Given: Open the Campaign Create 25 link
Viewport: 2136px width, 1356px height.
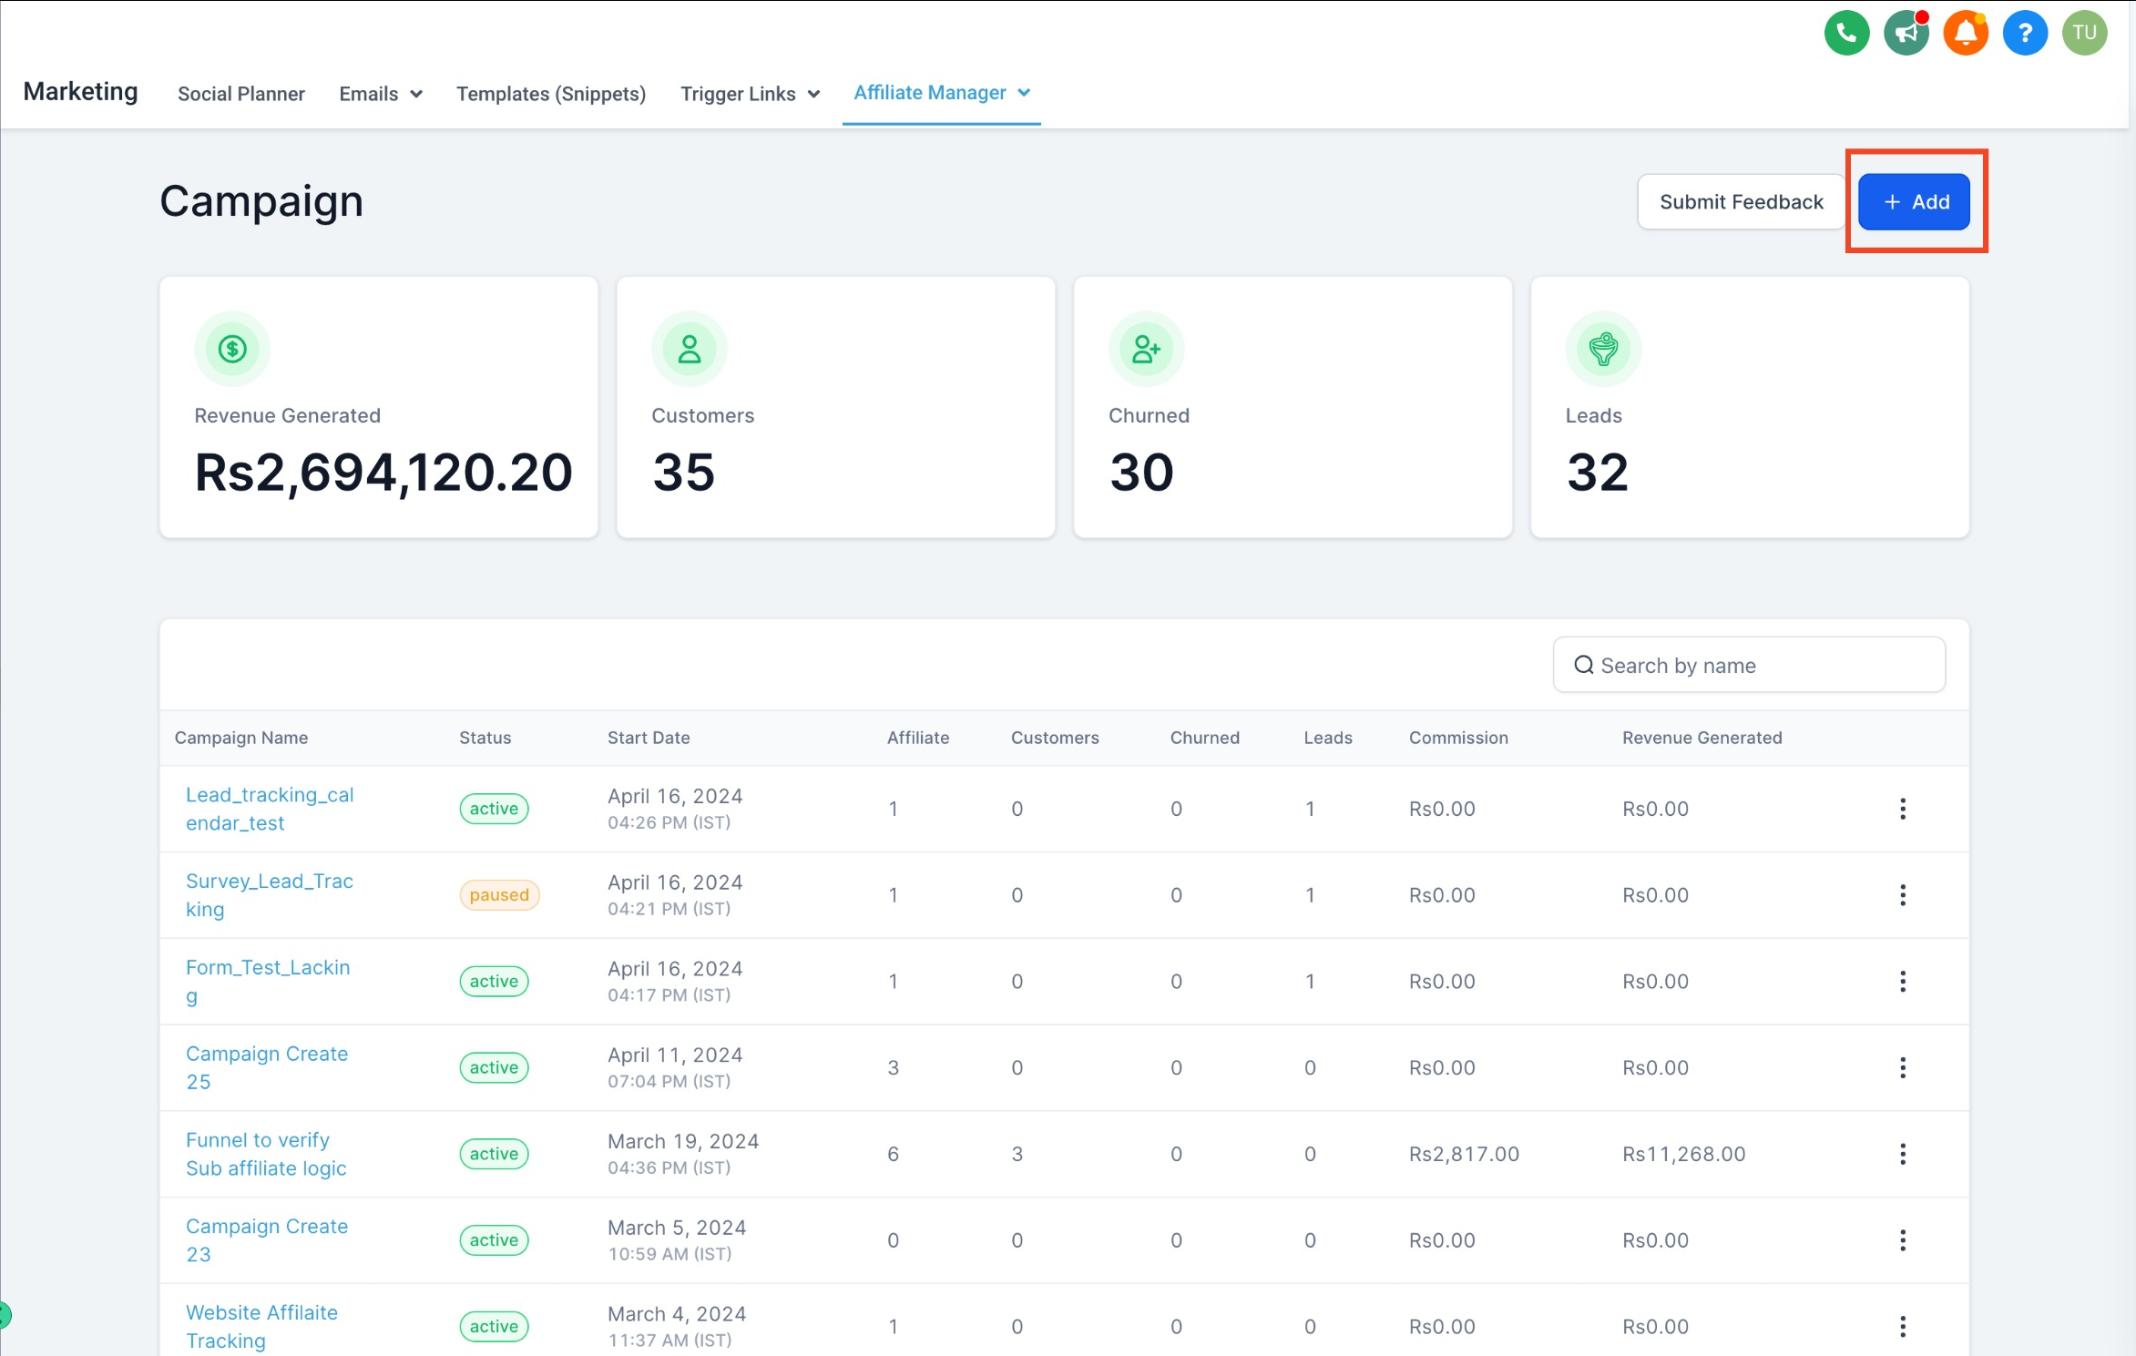Looking at the screenshot, I should 267,1067.
